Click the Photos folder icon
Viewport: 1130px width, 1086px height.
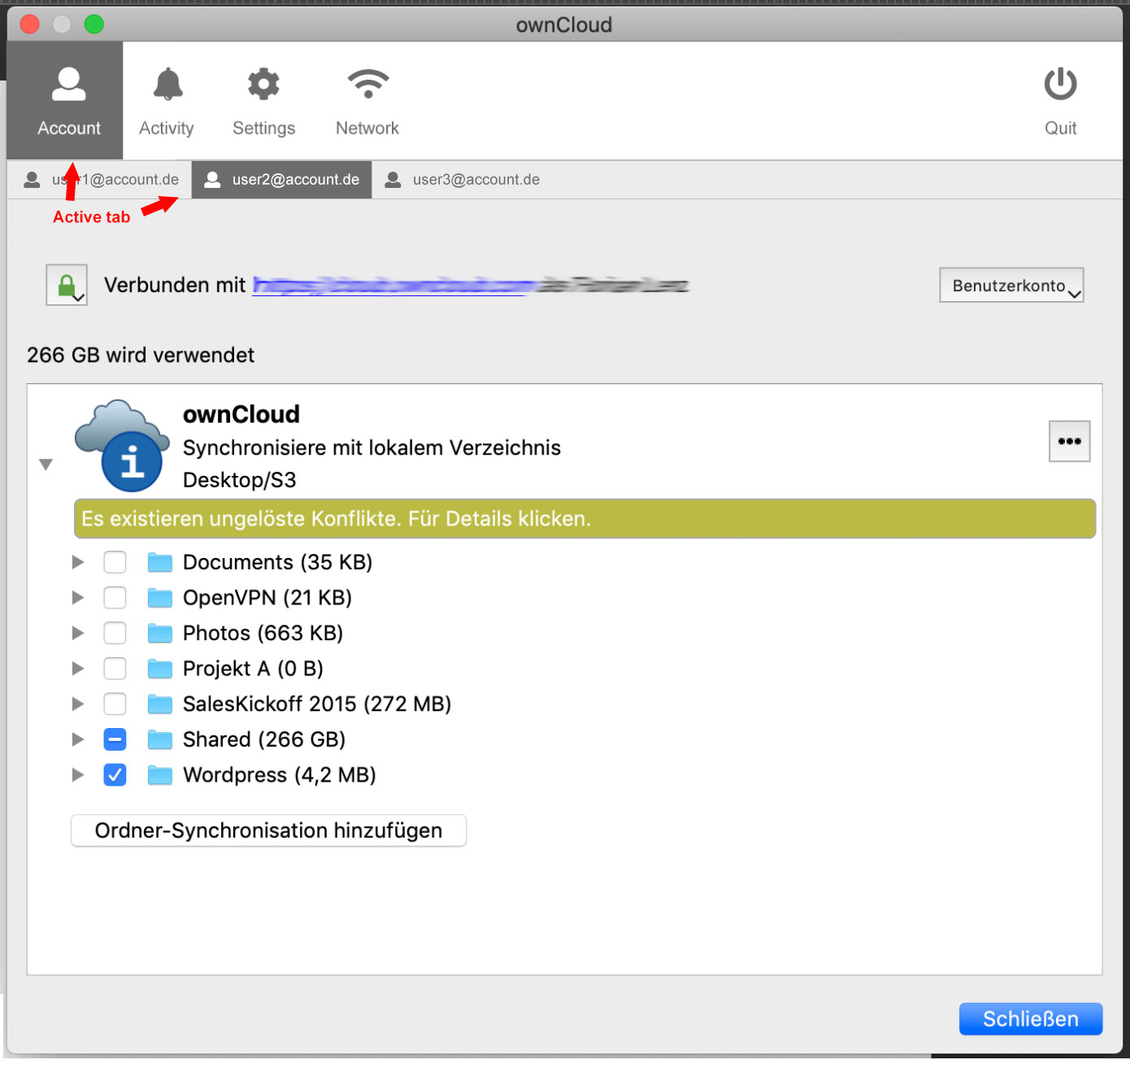tap(160, 633)
